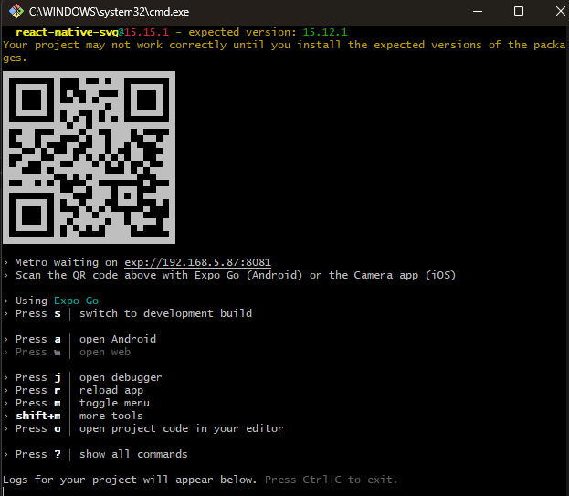This screenshot has height=496, width=569.
Task: Minimize the cmd.exe window
Action: pos(476,12)
